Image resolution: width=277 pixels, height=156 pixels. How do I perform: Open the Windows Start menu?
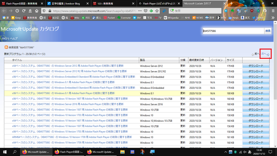coord(5,152)
